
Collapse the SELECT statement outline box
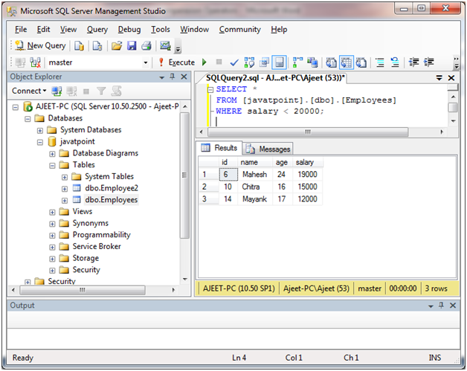[x=210, y=89]
